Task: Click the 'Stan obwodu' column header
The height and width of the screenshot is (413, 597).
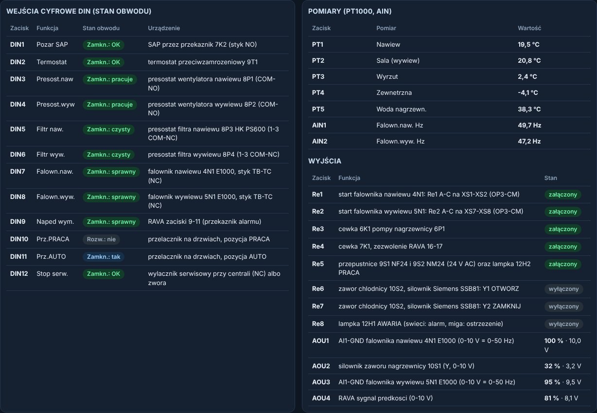Action: click(101, 28)
